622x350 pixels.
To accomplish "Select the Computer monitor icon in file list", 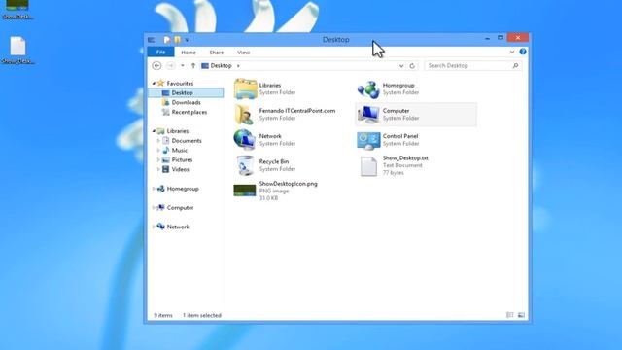I will [368, 115].
